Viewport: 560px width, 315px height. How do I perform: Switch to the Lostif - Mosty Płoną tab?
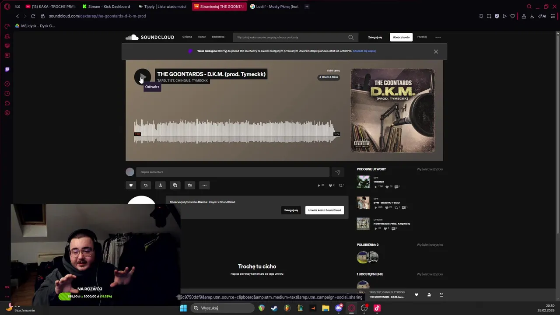tap(274, 7)
